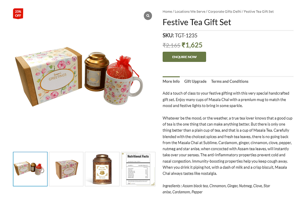This screenshot has width=299, height=197.
Task: Click the discounted price ₹1,625
Action: click(192, 45)
